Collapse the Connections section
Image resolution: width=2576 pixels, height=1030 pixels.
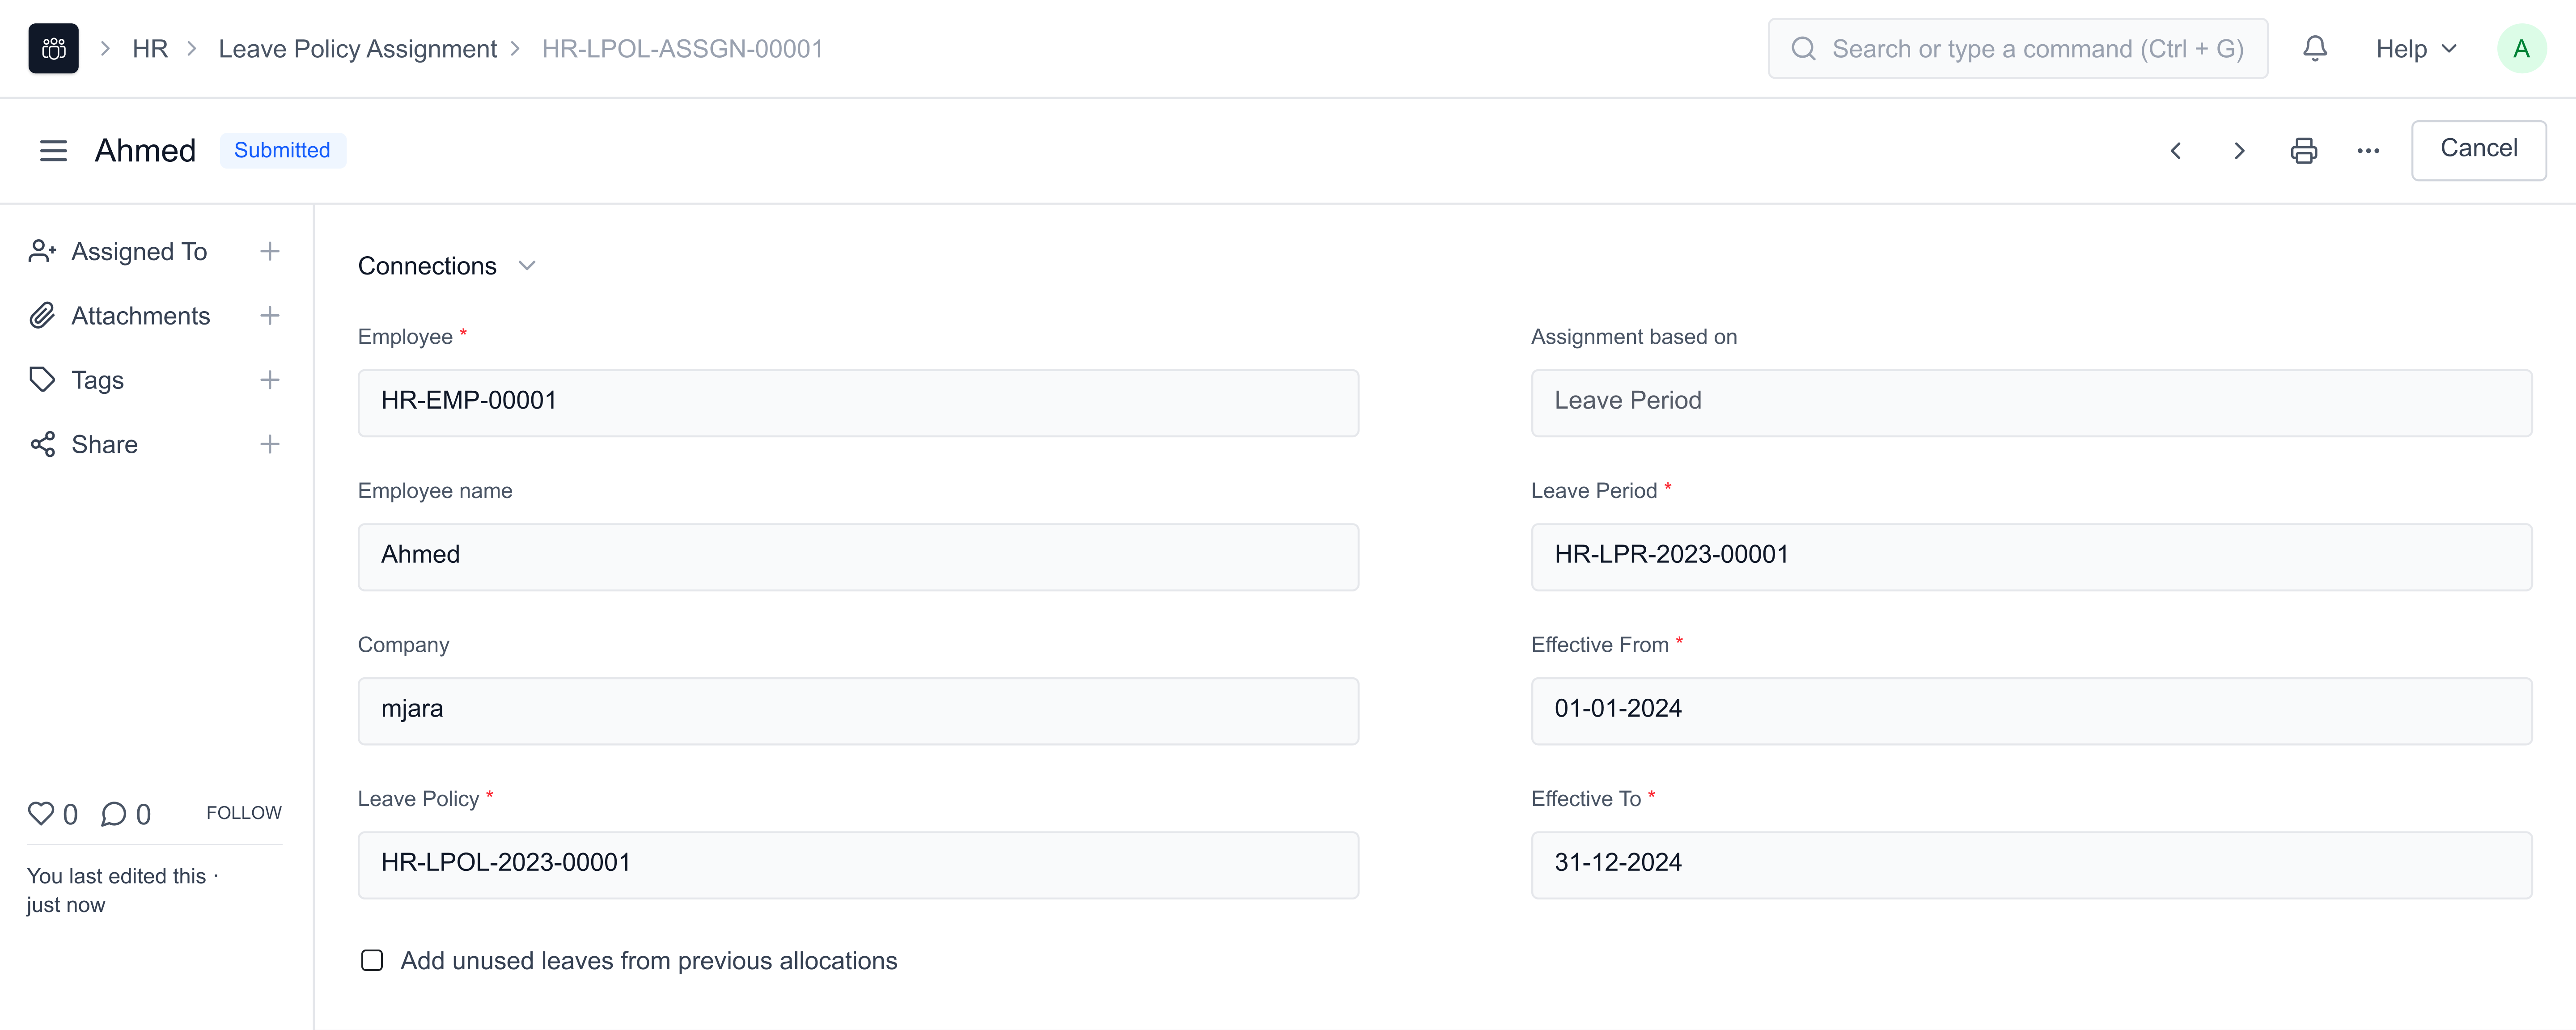click(527, 266)
